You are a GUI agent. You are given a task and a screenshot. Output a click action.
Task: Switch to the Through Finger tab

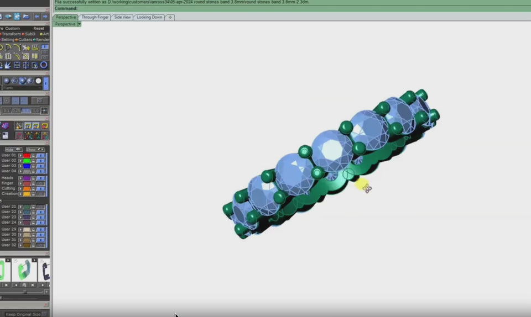(95, 17)
